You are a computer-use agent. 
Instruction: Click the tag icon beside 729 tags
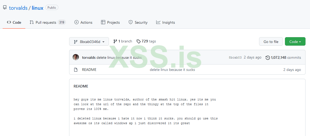pyautogui.click(x=139, y=41)
